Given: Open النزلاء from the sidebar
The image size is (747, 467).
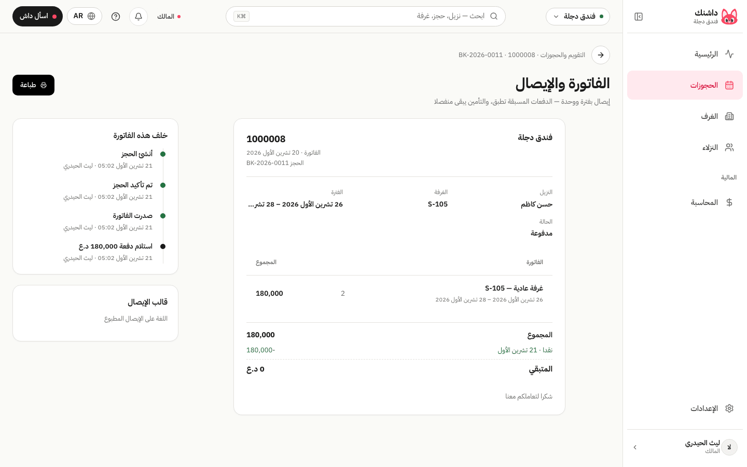Looking at the screenshot, I should pos(685,147).
